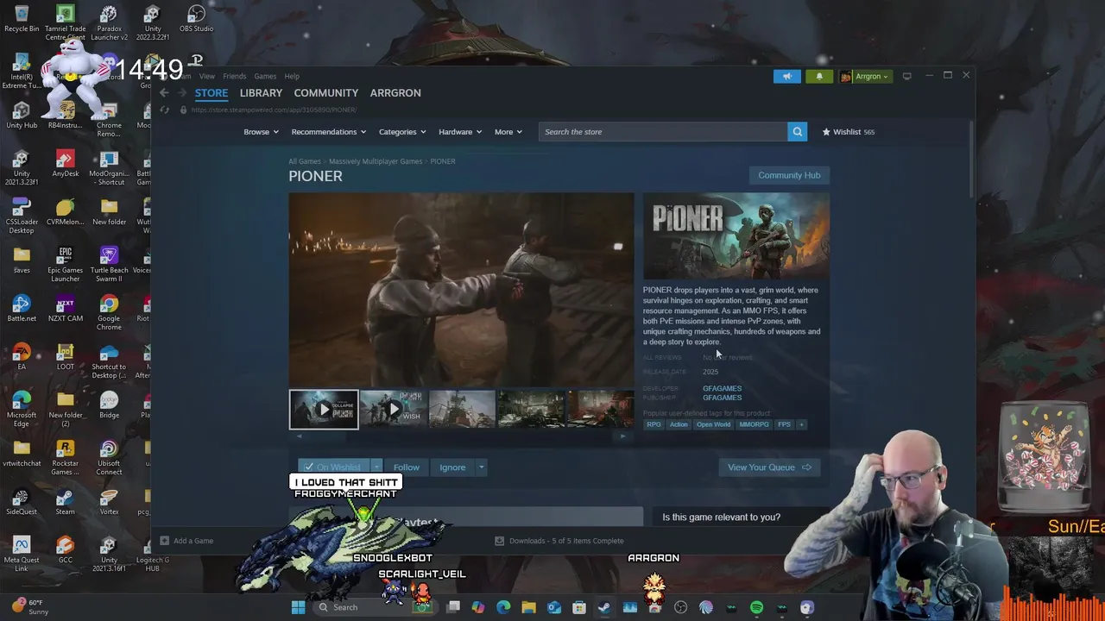Click the Steam back navigation arrow
This screenshot has width=1105, height=621.
click(x=164, y=93)
